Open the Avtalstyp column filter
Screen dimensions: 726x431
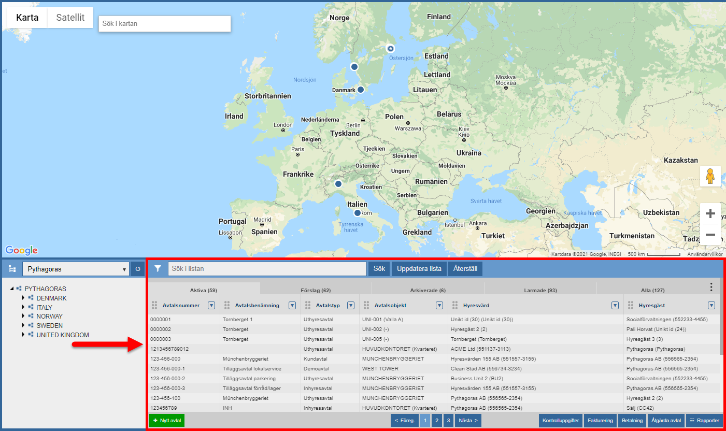(x=351, y=306)
